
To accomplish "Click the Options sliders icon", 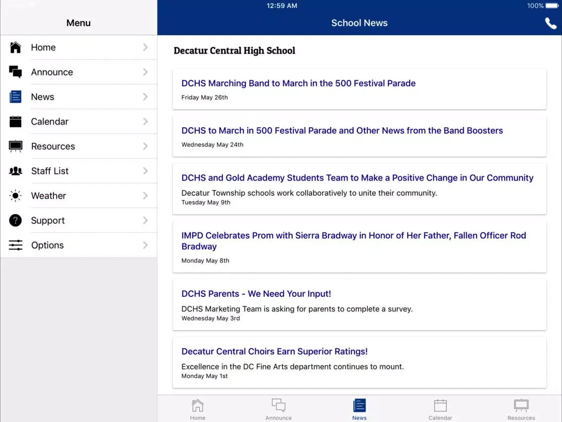I will (x=15, y=245).
